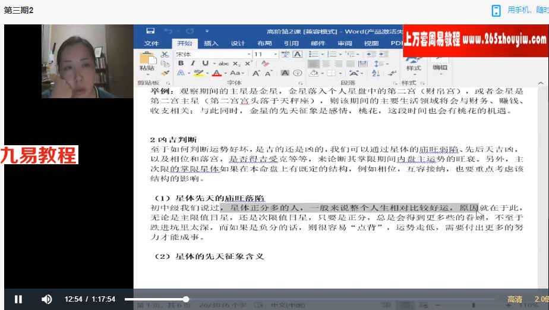Apply the red font color A
Screen dimensions: 549x310
point(217,73)
